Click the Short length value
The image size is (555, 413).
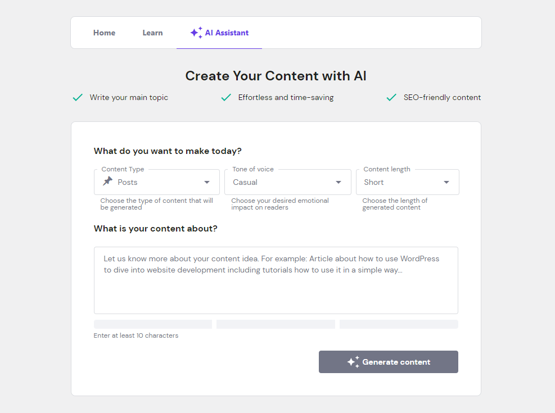tap(374, 182)
